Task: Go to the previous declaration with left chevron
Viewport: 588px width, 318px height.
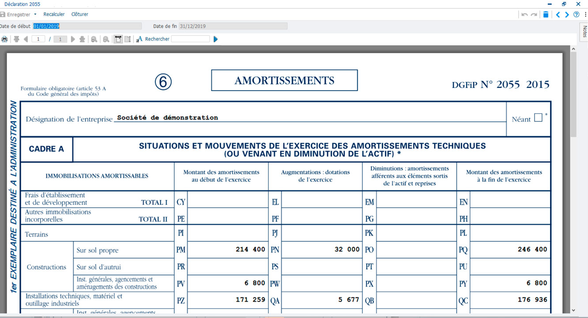Action: coord(558,15)
